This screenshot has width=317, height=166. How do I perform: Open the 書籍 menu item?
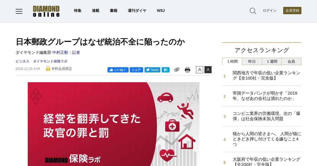click(x=114, y=11)
